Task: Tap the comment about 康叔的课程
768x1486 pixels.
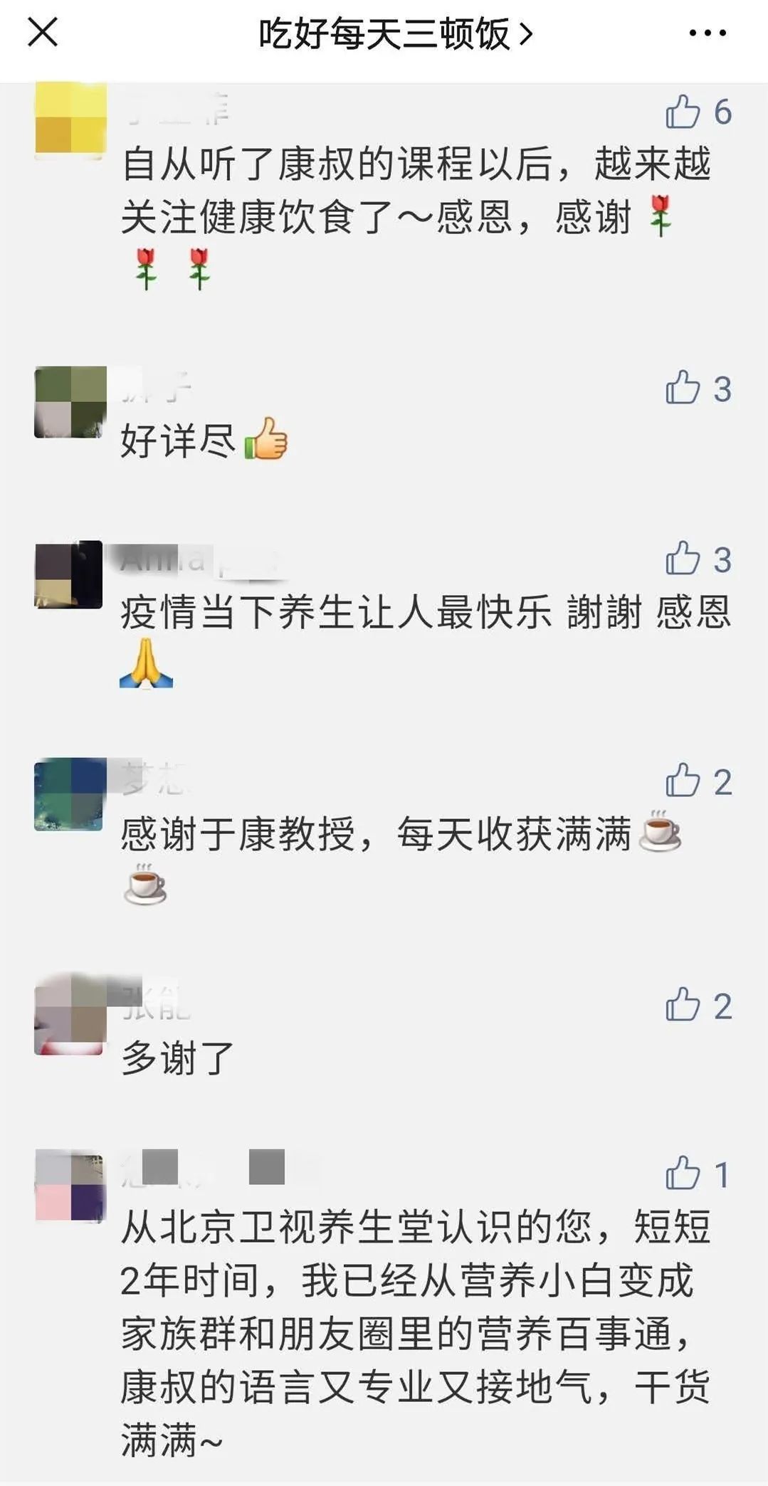Action: point(416,217)
